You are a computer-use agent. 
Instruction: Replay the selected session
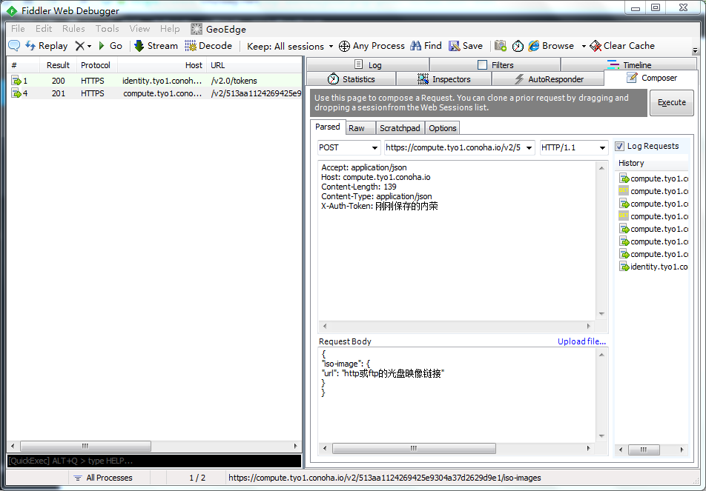[47, 46]
